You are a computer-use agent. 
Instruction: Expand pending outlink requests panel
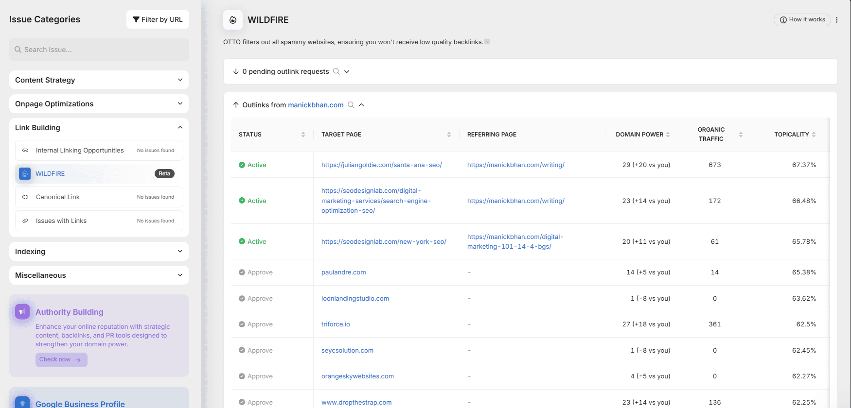click(347, 71)
